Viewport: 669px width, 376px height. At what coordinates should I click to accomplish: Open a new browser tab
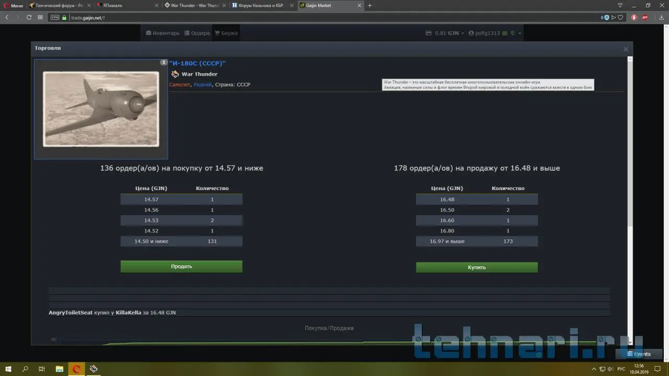coord(370,5)
